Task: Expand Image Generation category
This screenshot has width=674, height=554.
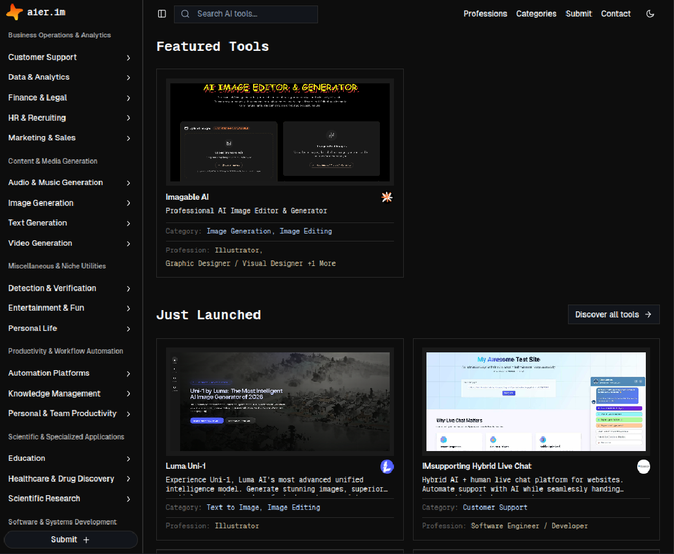Action: pos(69,203)
